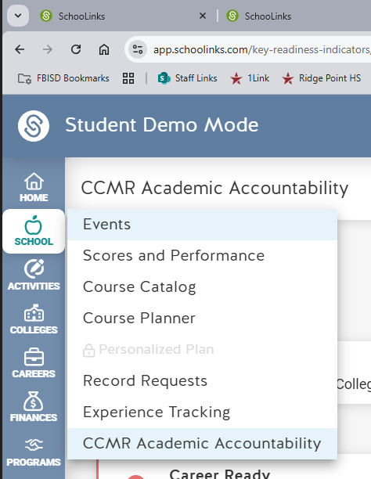371x479 pixels.
Task: Select the School sidebar section
Action: pyautogui.click(x=34, y=231)
